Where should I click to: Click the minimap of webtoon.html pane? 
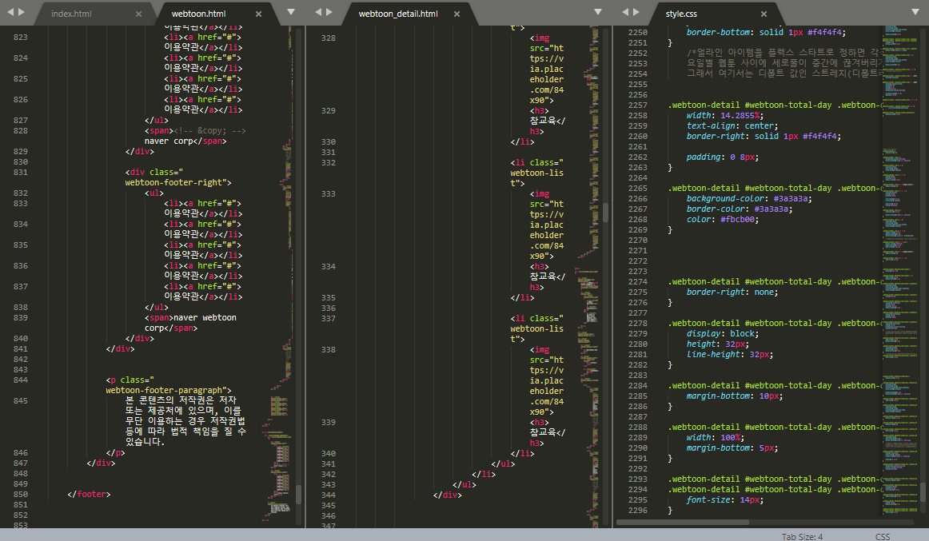[278, 276]
